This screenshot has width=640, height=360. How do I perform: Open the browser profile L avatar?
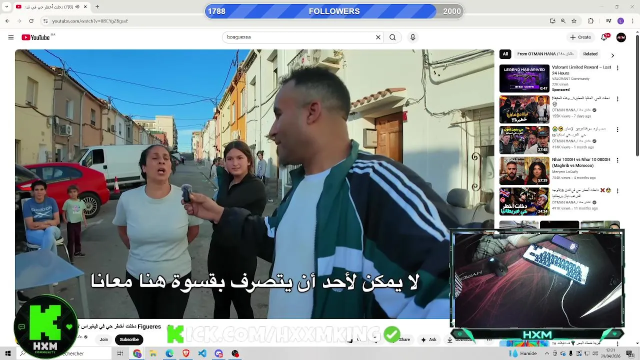click(x=620, y=21)
